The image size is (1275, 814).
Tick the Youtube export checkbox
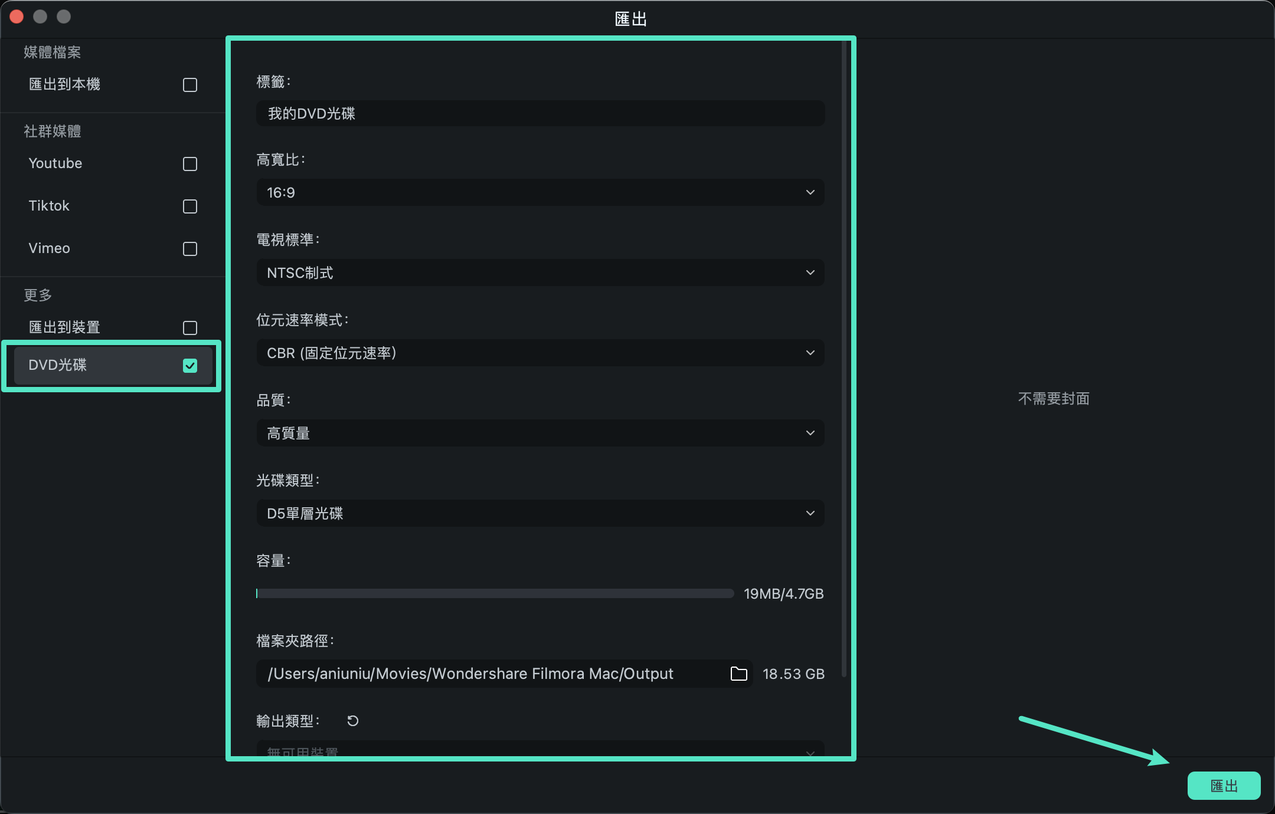coord(190,164)
